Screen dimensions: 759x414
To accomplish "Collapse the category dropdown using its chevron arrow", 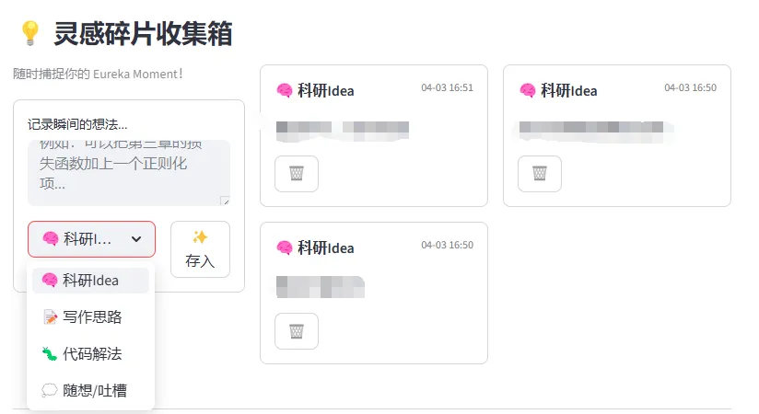I will tap(136, 239).
